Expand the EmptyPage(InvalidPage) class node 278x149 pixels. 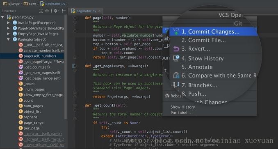tap(8, 34)
